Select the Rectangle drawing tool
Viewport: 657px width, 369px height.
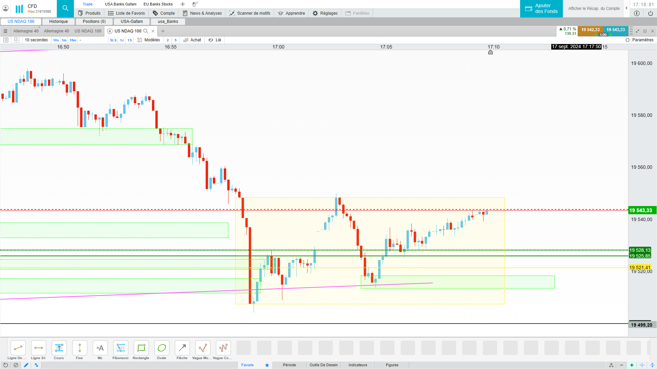coord(141,348)
